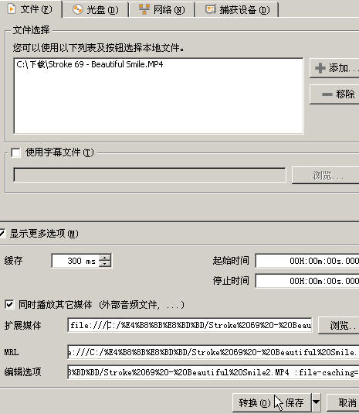Click the capture device icon on 捕获设备 tab
The width and height of the screenshot is (359, 414).
[211, 9]
